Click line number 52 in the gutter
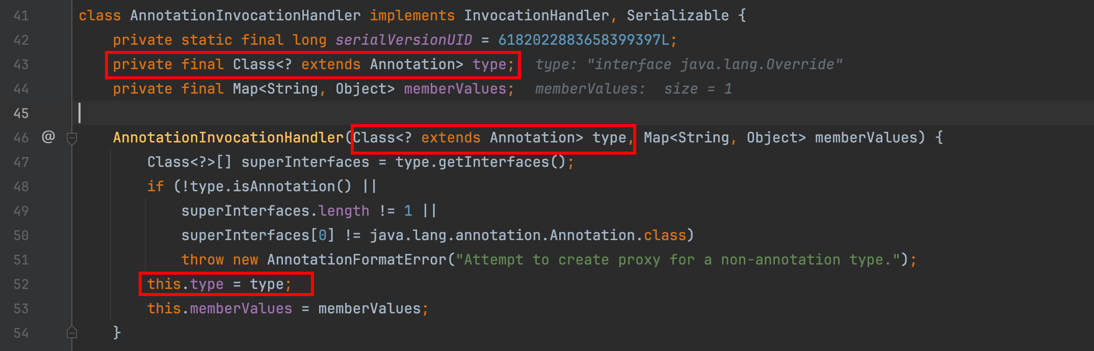 point(21,284)
